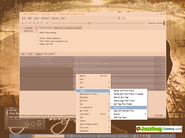This screenshot has height=138, width=185.
Task: Click JazzBug's Nature Facto taskbar button
Action: click(81, 136)
